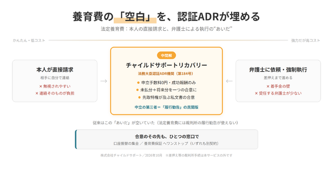Select the title 養育費の「空白」を、認証ADRが埋める
The width and height of the screenshot is (333, 188).
coord(167,16)
